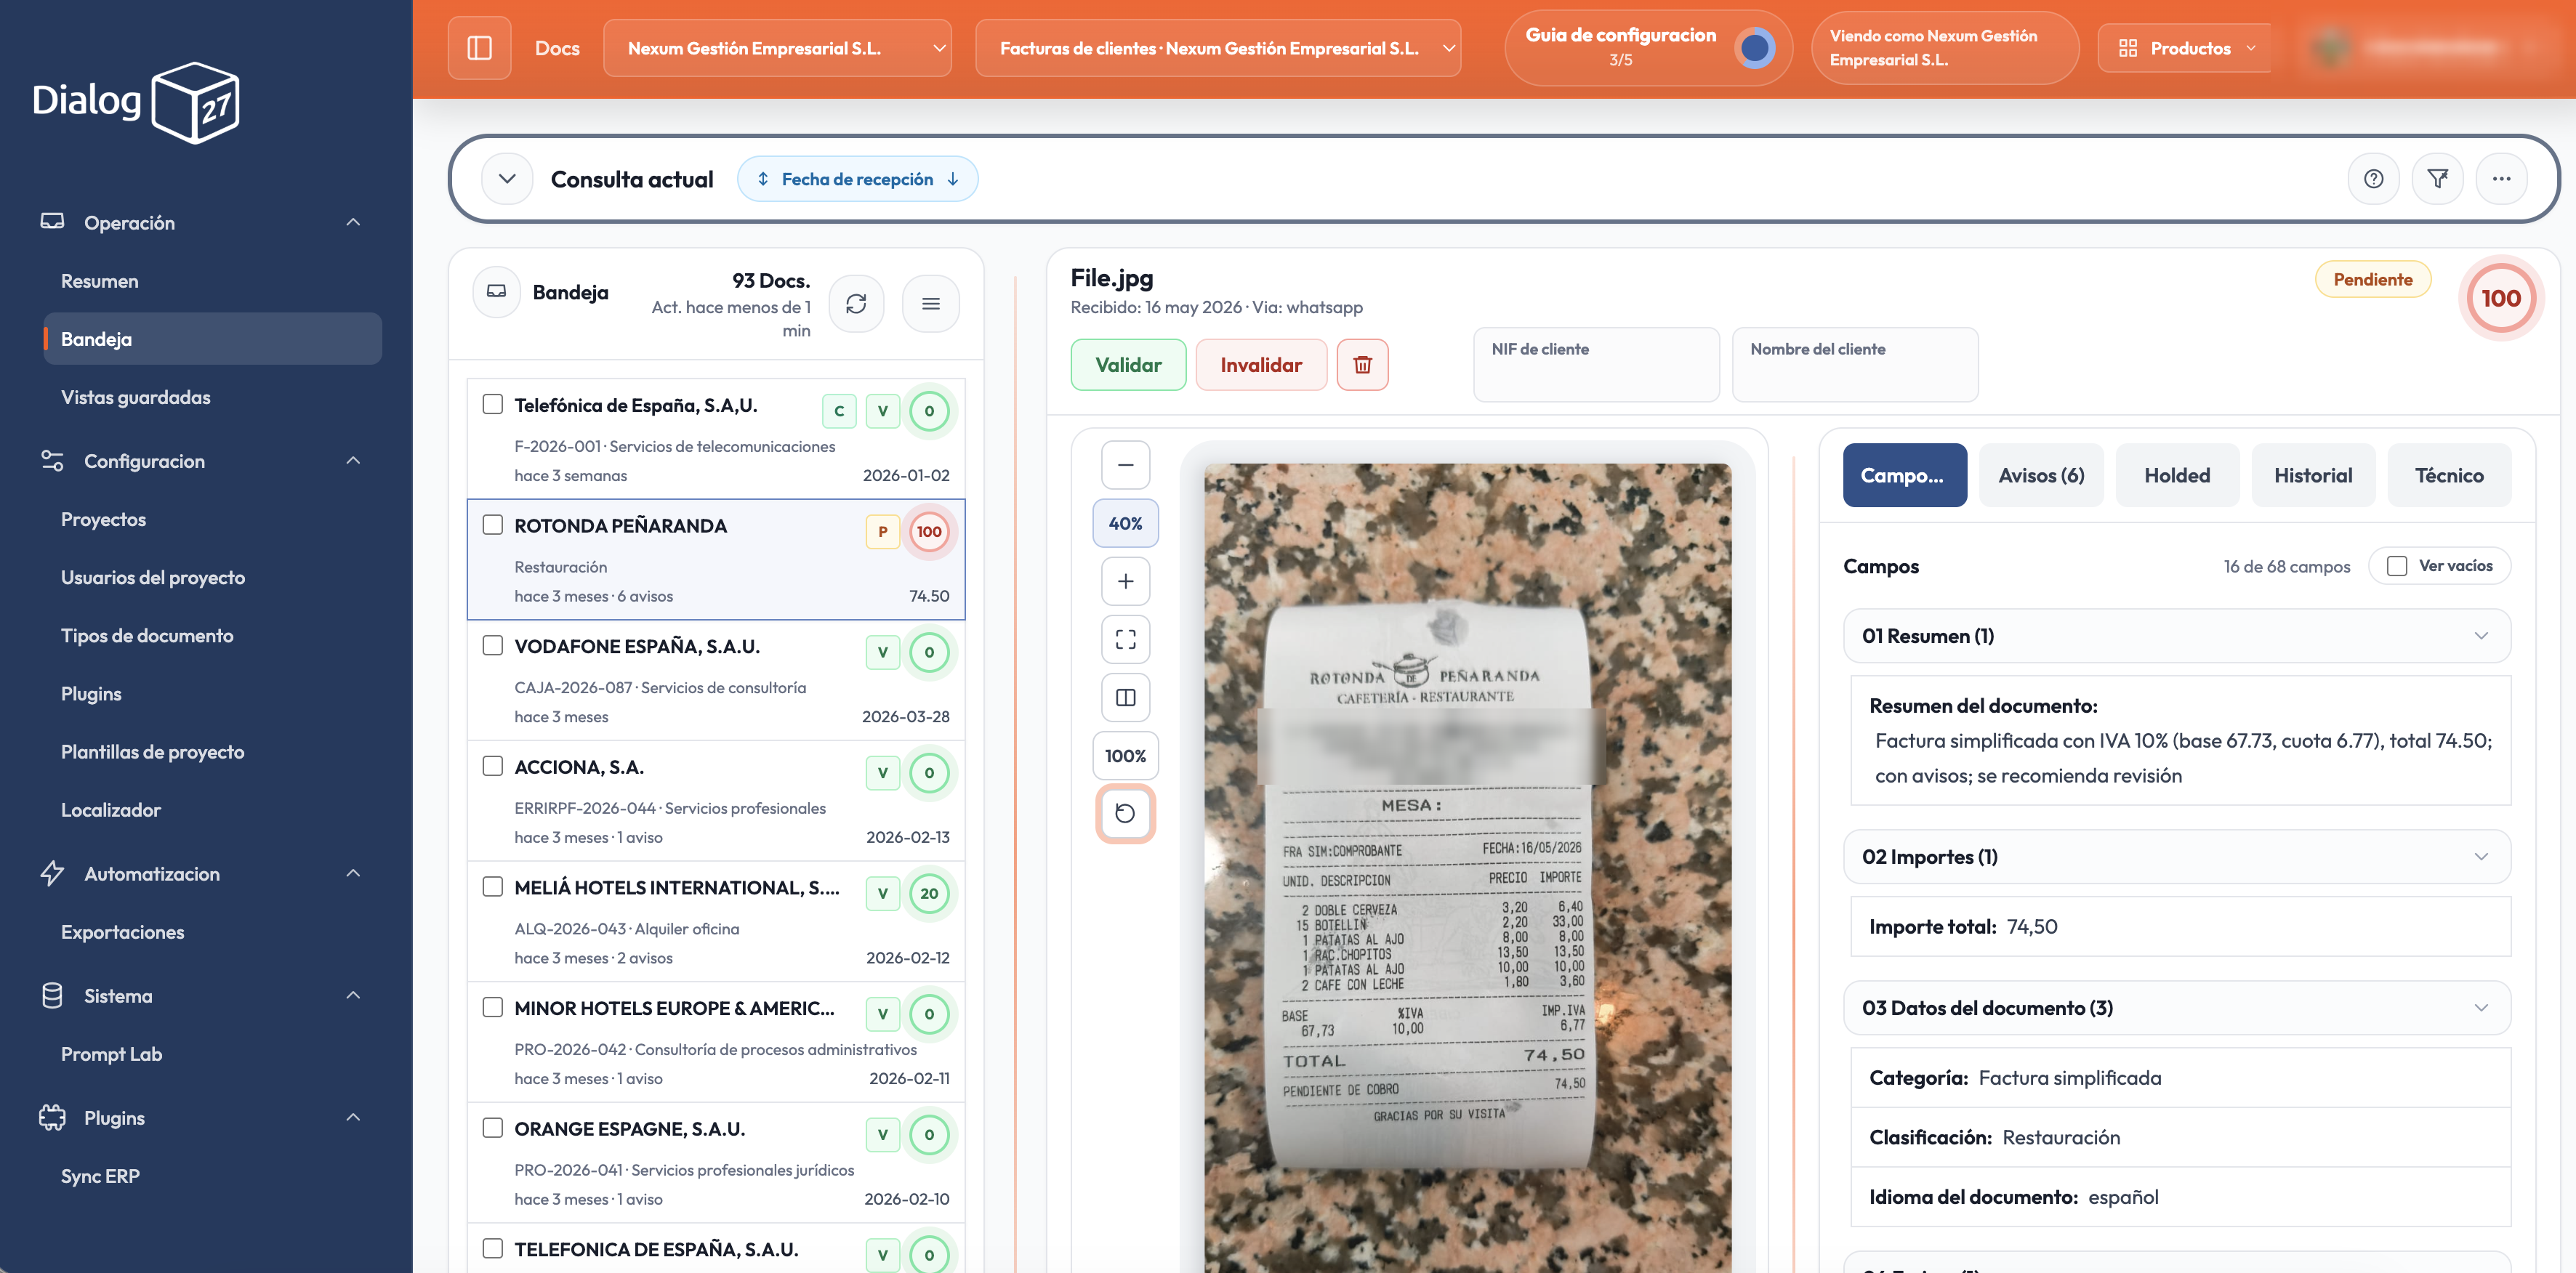Check the MELIÁ HOTELS INTERNATIONAL checkbox
This screenshot has width=2576, height=1273.
(x=492, y=886)
